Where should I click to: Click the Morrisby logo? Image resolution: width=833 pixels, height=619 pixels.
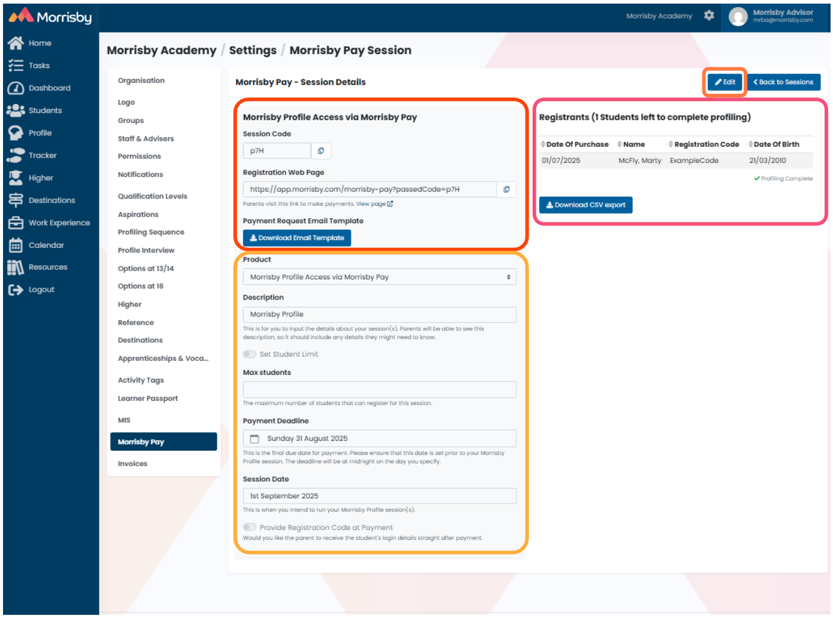click(x=51, y=16)
